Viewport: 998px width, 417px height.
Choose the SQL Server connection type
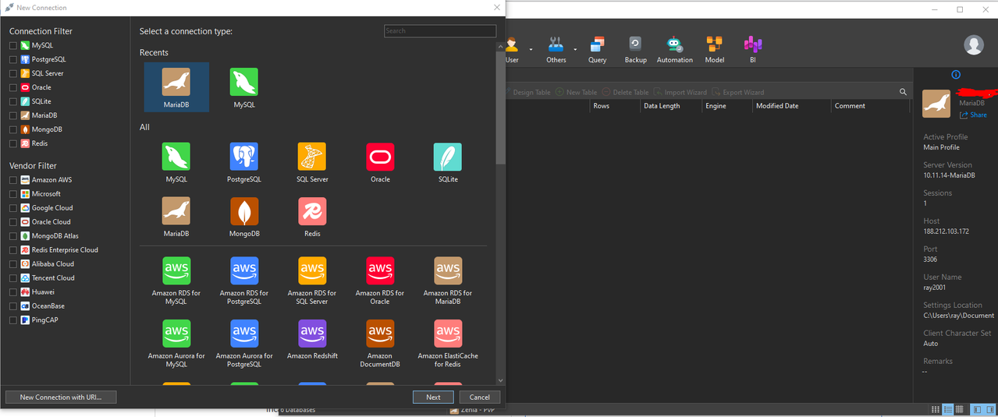click(312, 162)
